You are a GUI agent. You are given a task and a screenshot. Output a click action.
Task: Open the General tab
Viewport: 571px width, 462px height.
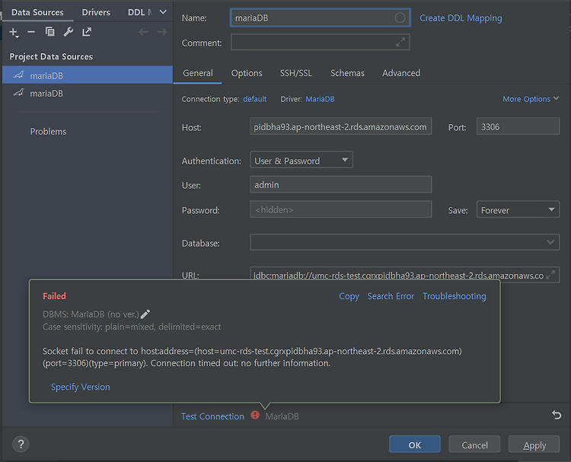click(x=198, y=73)
